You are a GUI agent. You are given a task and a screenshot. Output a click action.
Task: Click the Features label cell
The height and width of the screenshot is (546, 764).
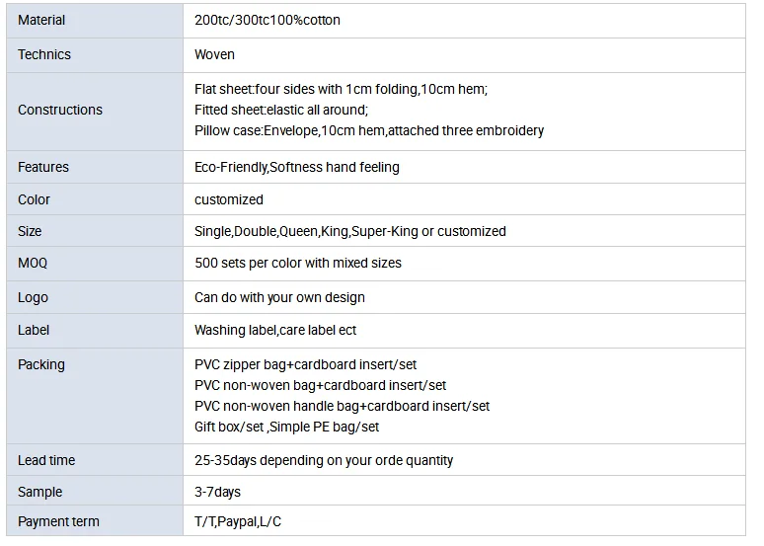pos(43,167)
